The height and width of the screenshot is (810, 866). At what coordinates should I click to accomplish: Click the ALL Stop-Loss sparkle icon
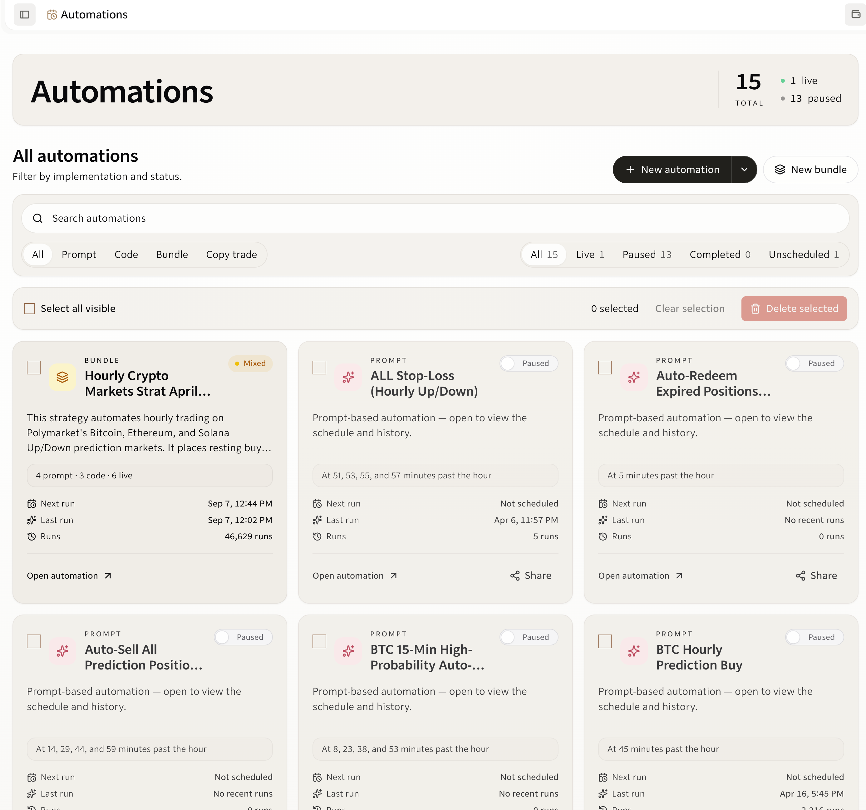coord(348,377)
